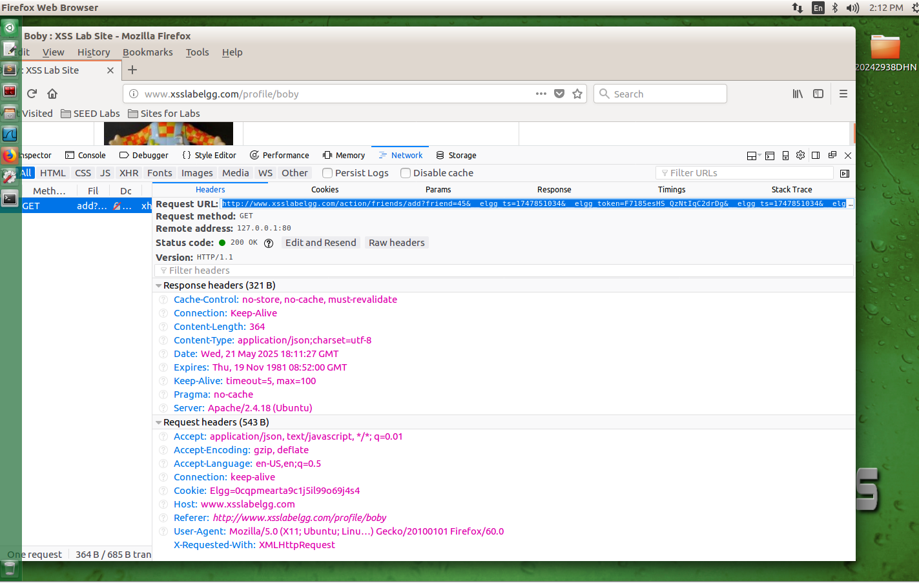The height and width of the screenshot is (583, 919).
Task: Show site information icon in URL bar
Action: point(134,94)
